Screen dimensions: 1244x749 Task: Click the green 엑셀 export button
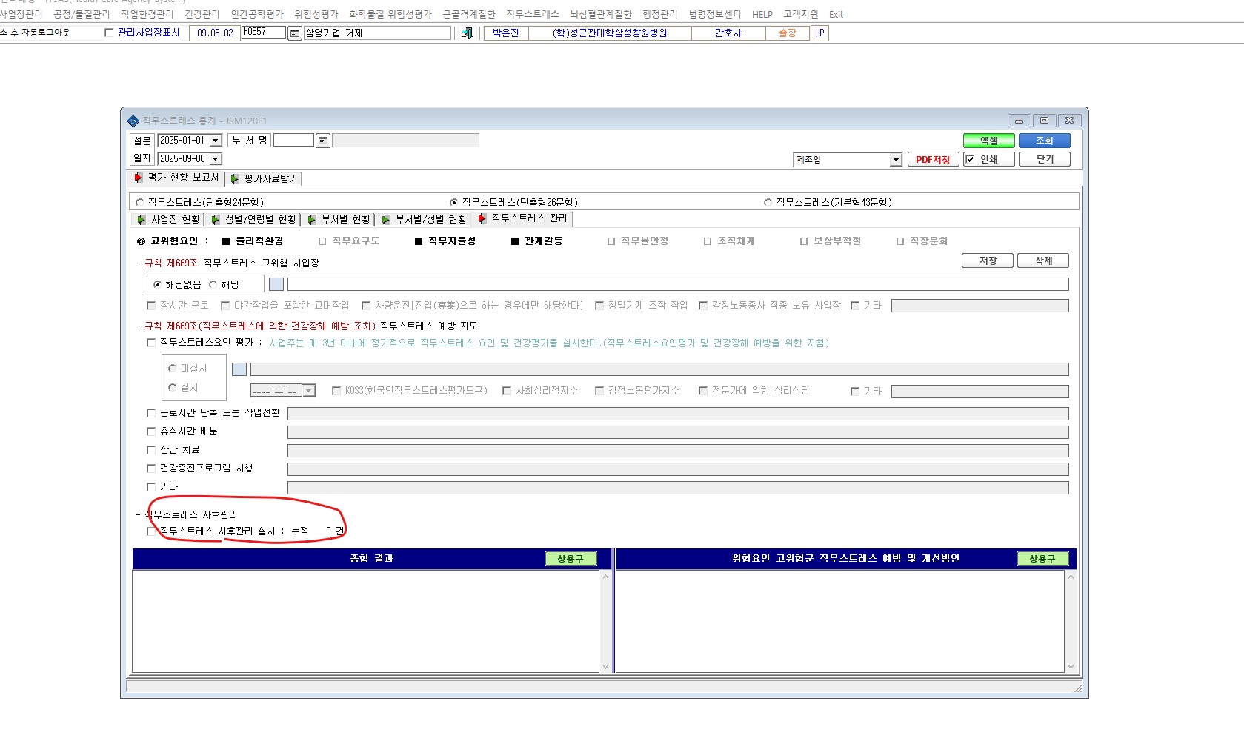(989, 141)
